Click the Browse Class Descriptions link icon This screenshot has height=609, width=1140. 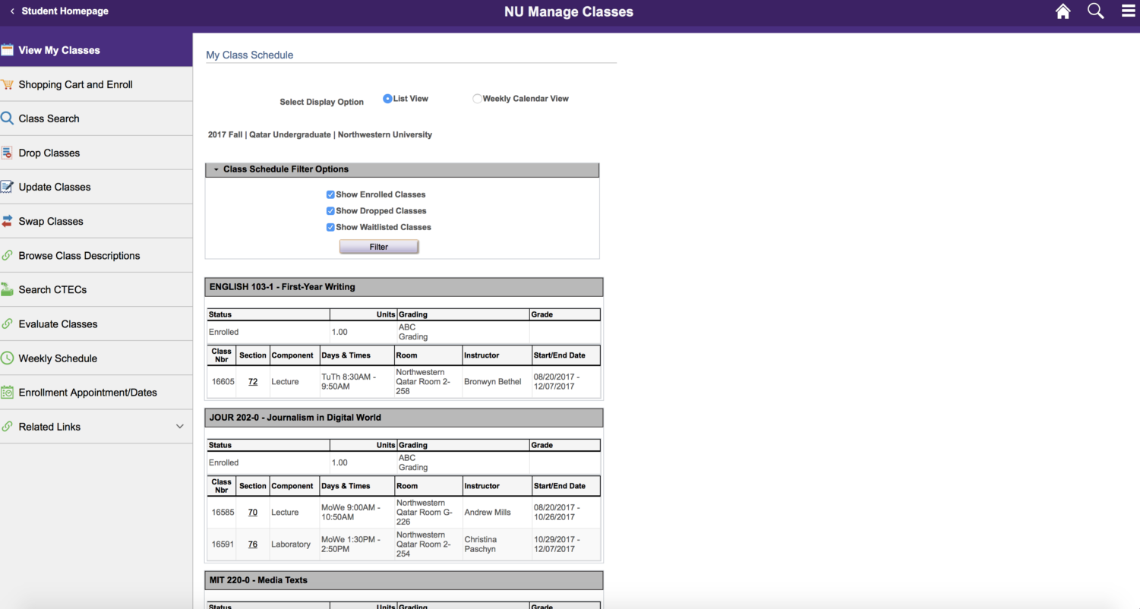7,255
